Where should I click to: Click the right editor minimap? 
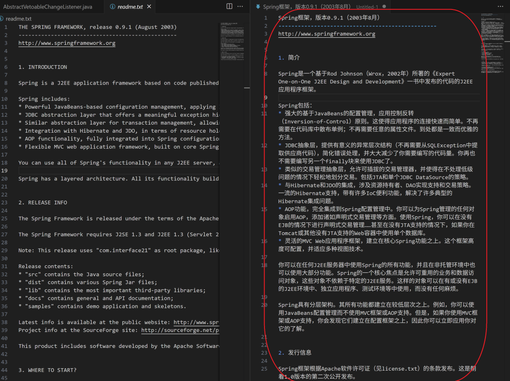click(493, 44)
